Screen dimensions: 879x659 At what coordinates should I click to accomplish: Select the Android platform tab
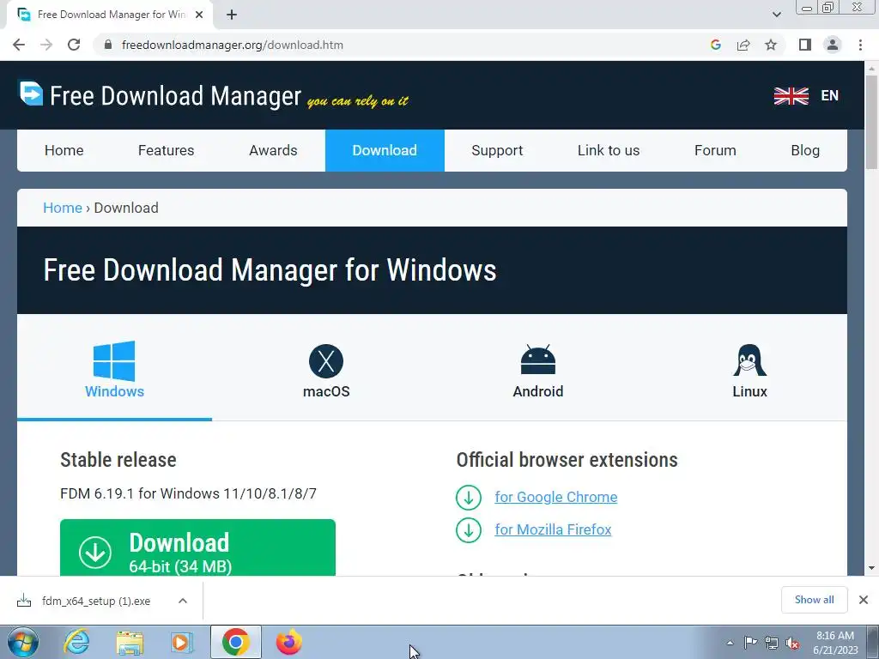[537, 371]
